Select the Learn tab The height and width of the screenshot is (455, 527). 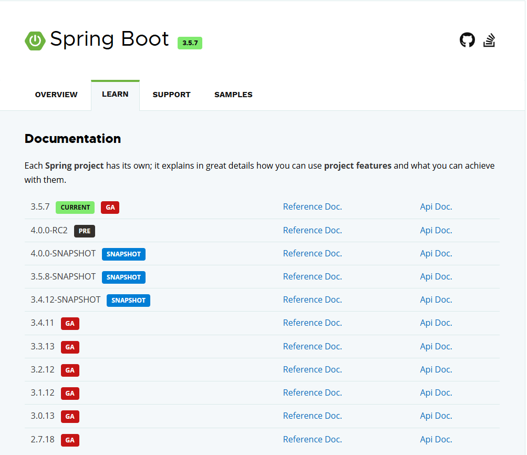[x=115, y=95]
